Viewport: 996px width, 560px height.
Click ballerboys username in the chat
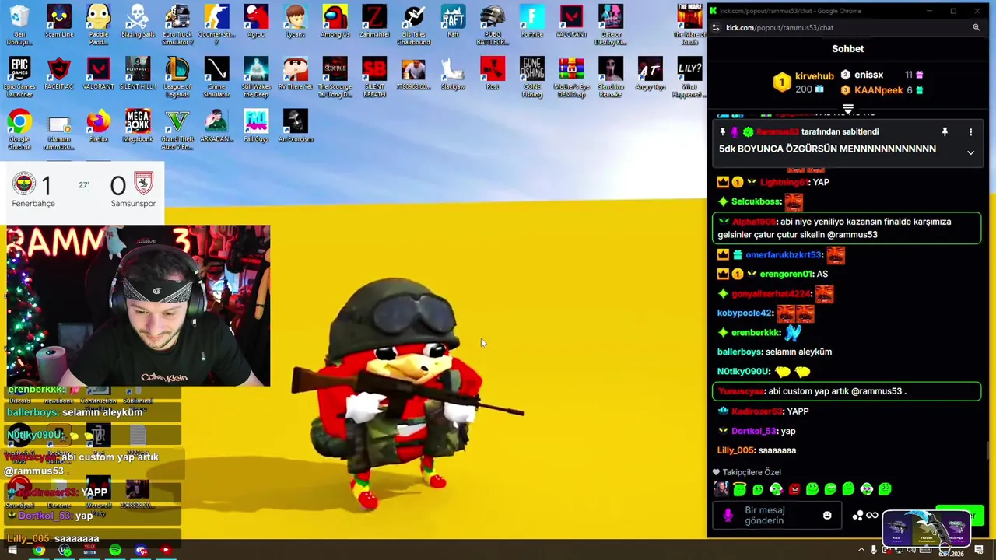(x=740, y=352)
